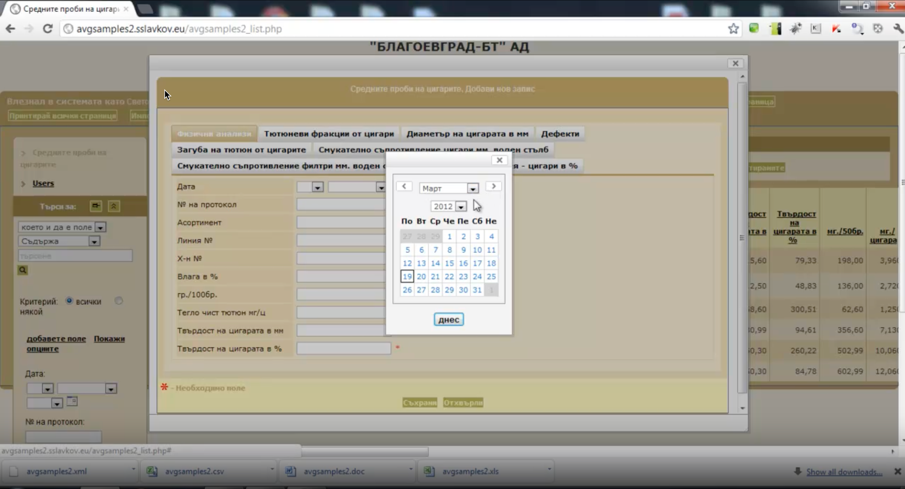Close the downloads bar
Screen dimensions: 905x489
(x=898, y=471)
